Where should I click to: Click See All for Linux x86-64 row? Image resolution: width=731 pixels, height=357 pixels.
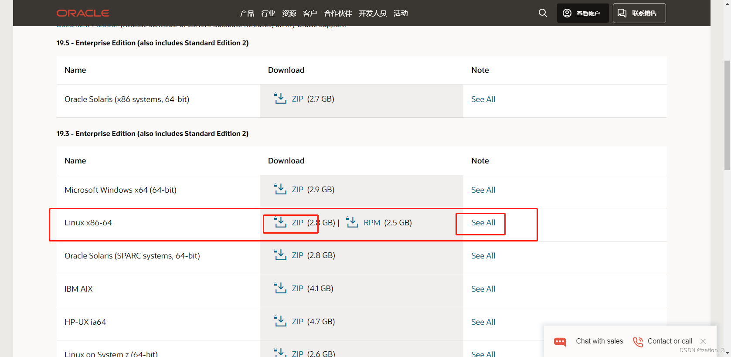(x=483, y=223)
